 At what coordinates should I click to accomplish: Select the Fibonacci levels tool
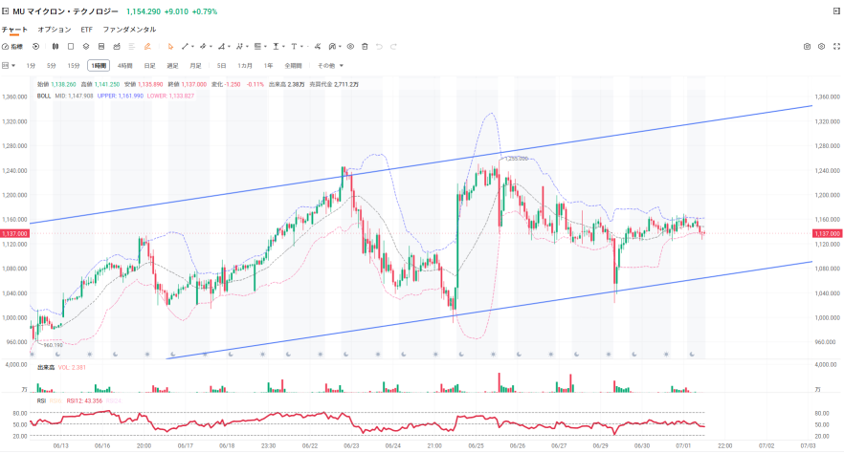(257, 47)
